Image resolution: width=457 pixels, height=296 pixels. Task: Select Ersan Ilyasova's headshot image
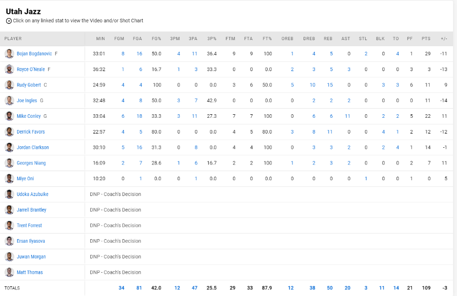(9, 241)
